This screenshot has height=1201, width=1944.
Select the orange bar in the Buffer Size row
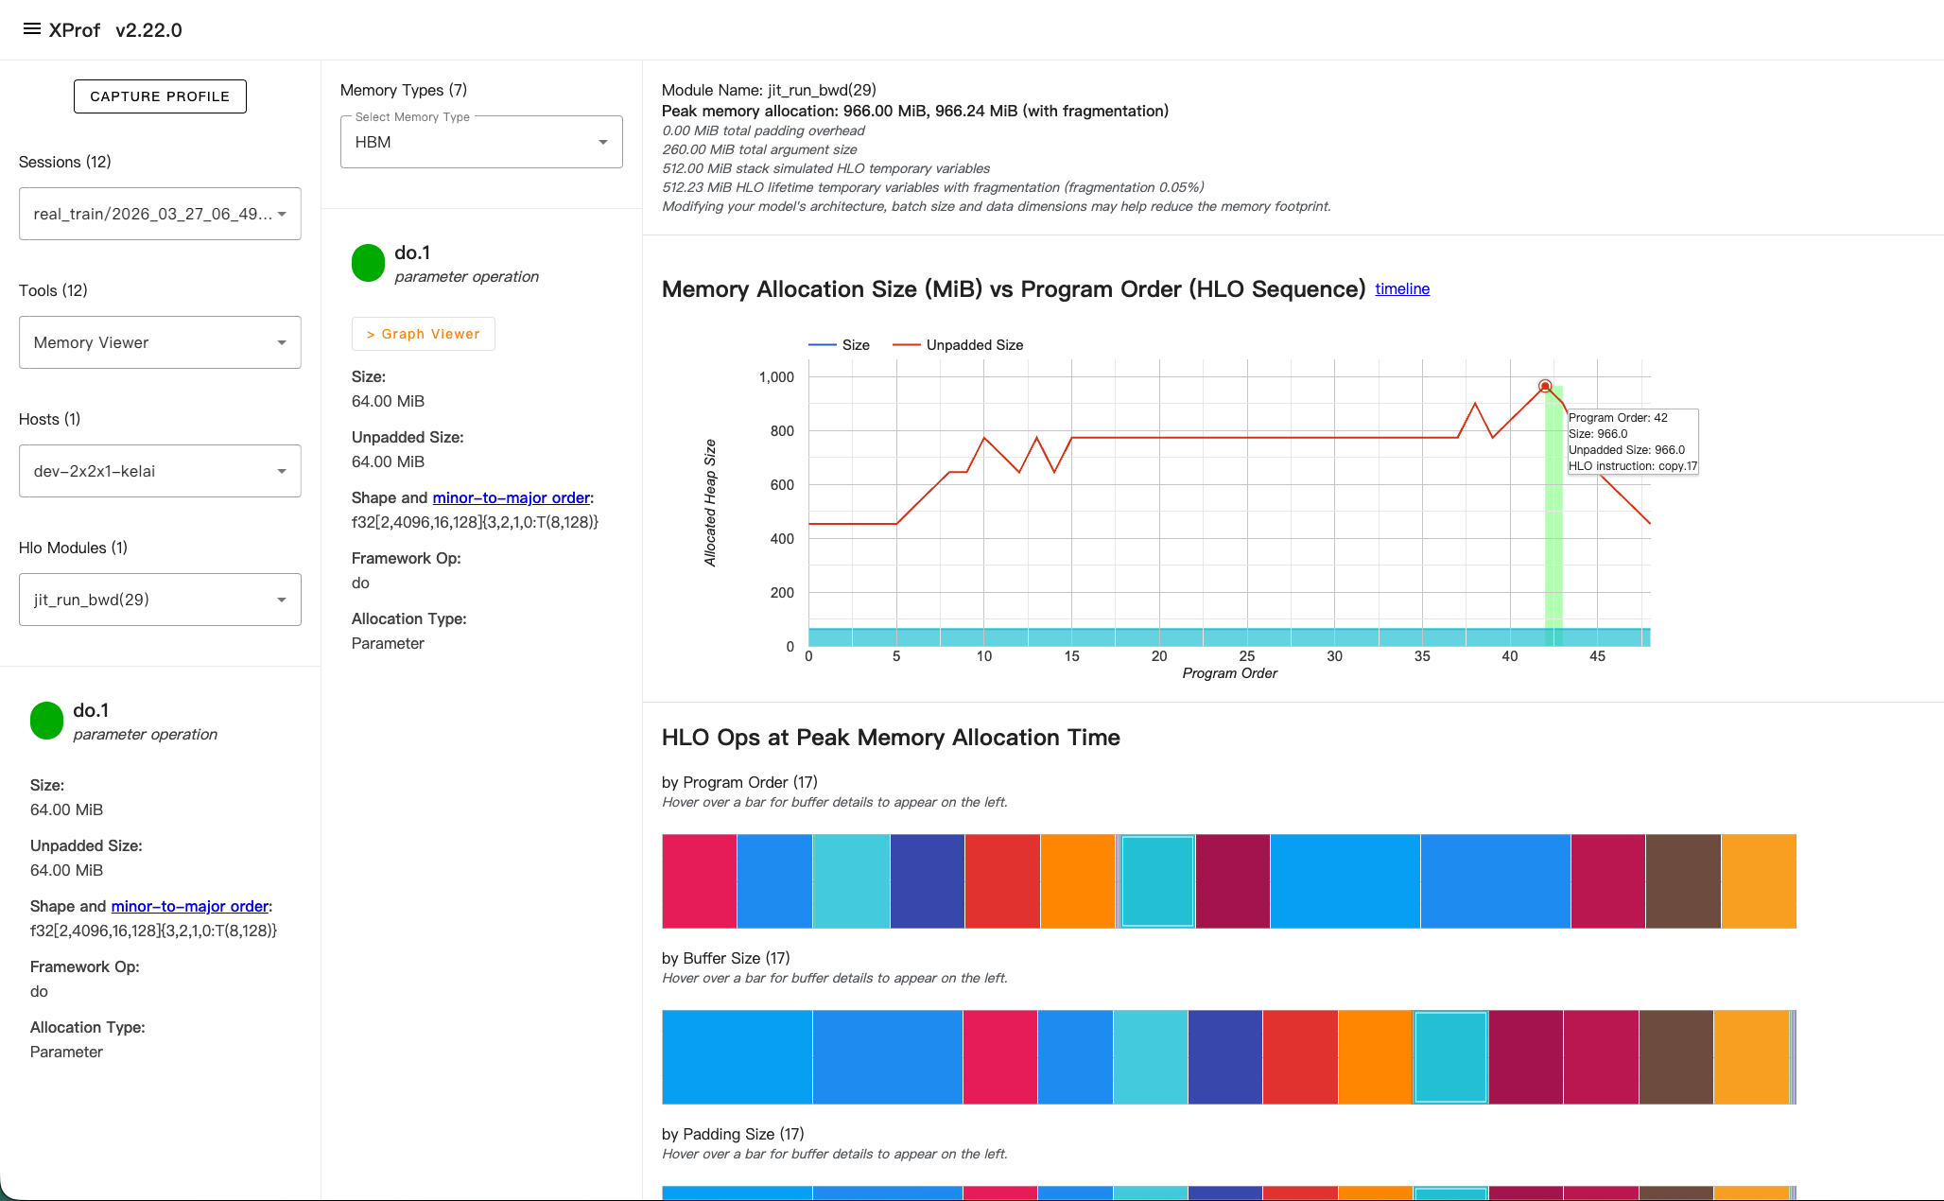[x=1376, y=1057]
